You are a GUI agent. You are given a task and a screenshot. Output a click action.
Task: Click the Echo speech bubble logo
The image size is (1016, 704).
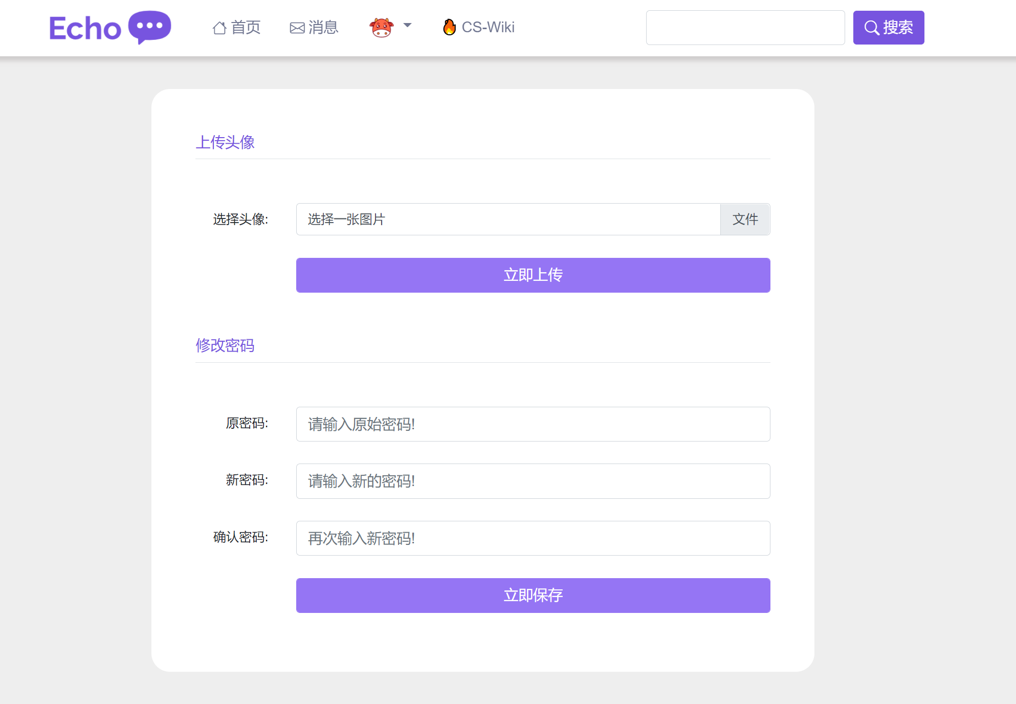pyautogui.click(x=149, y=26)
